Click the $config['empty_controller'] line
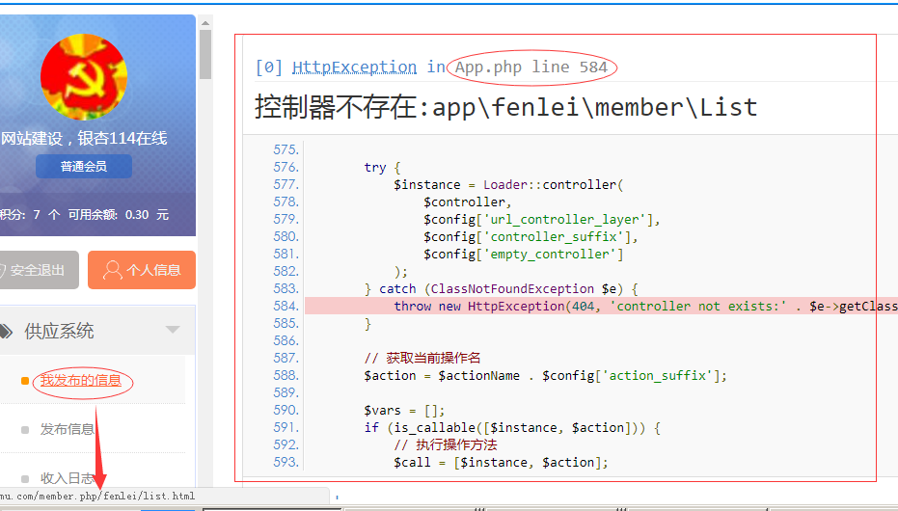 [x=524, y=255]
